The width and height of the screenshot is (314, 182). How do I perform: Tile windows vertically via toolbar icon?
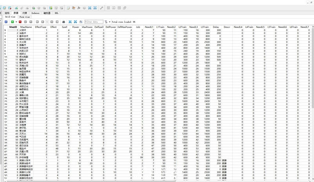tap(119, 8)
